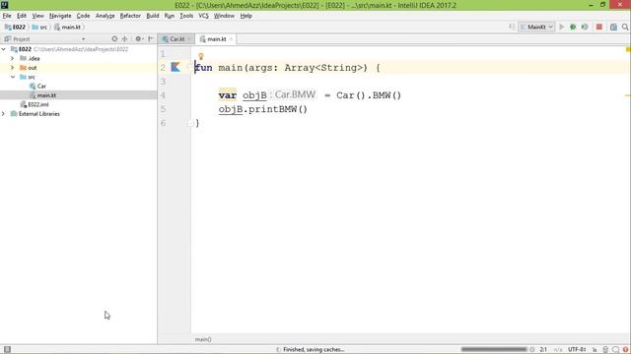Expand the out folder
The image size is (631, 354).
[x=13, y=68]
